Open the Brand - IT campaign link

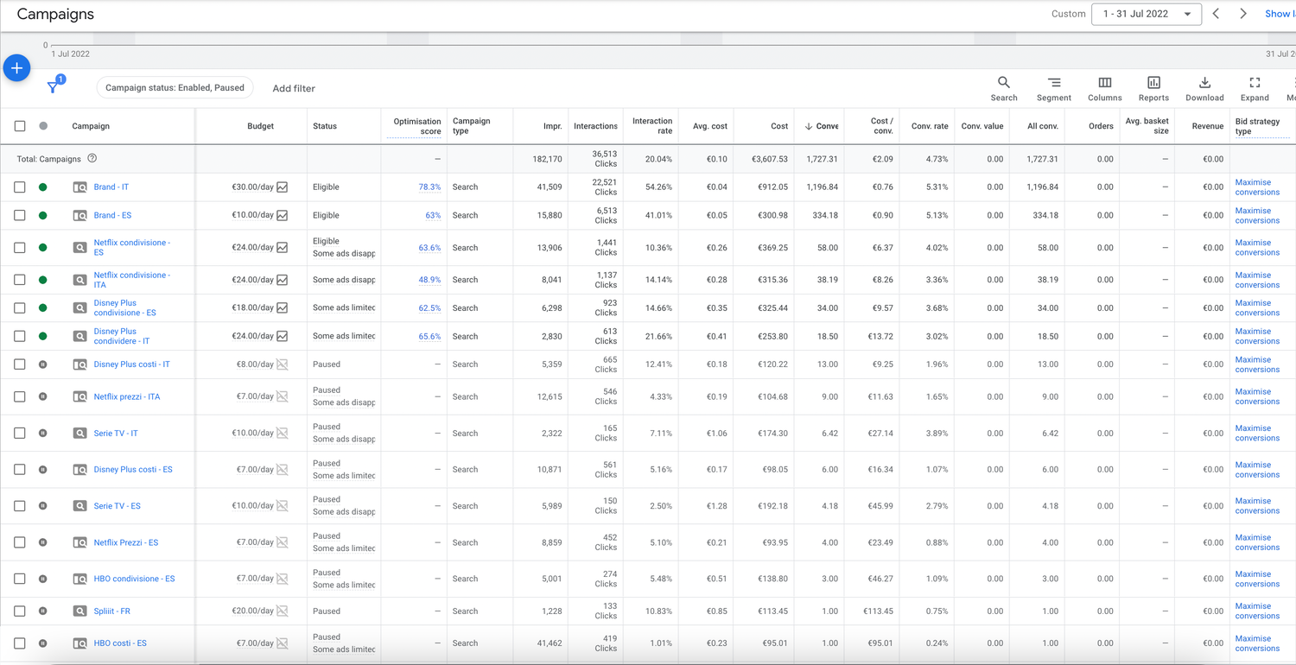tap(111, 187)
